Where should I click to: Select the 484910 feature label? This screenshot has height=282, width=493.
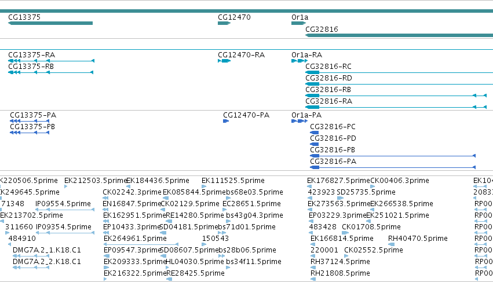(x=22, y=239)
